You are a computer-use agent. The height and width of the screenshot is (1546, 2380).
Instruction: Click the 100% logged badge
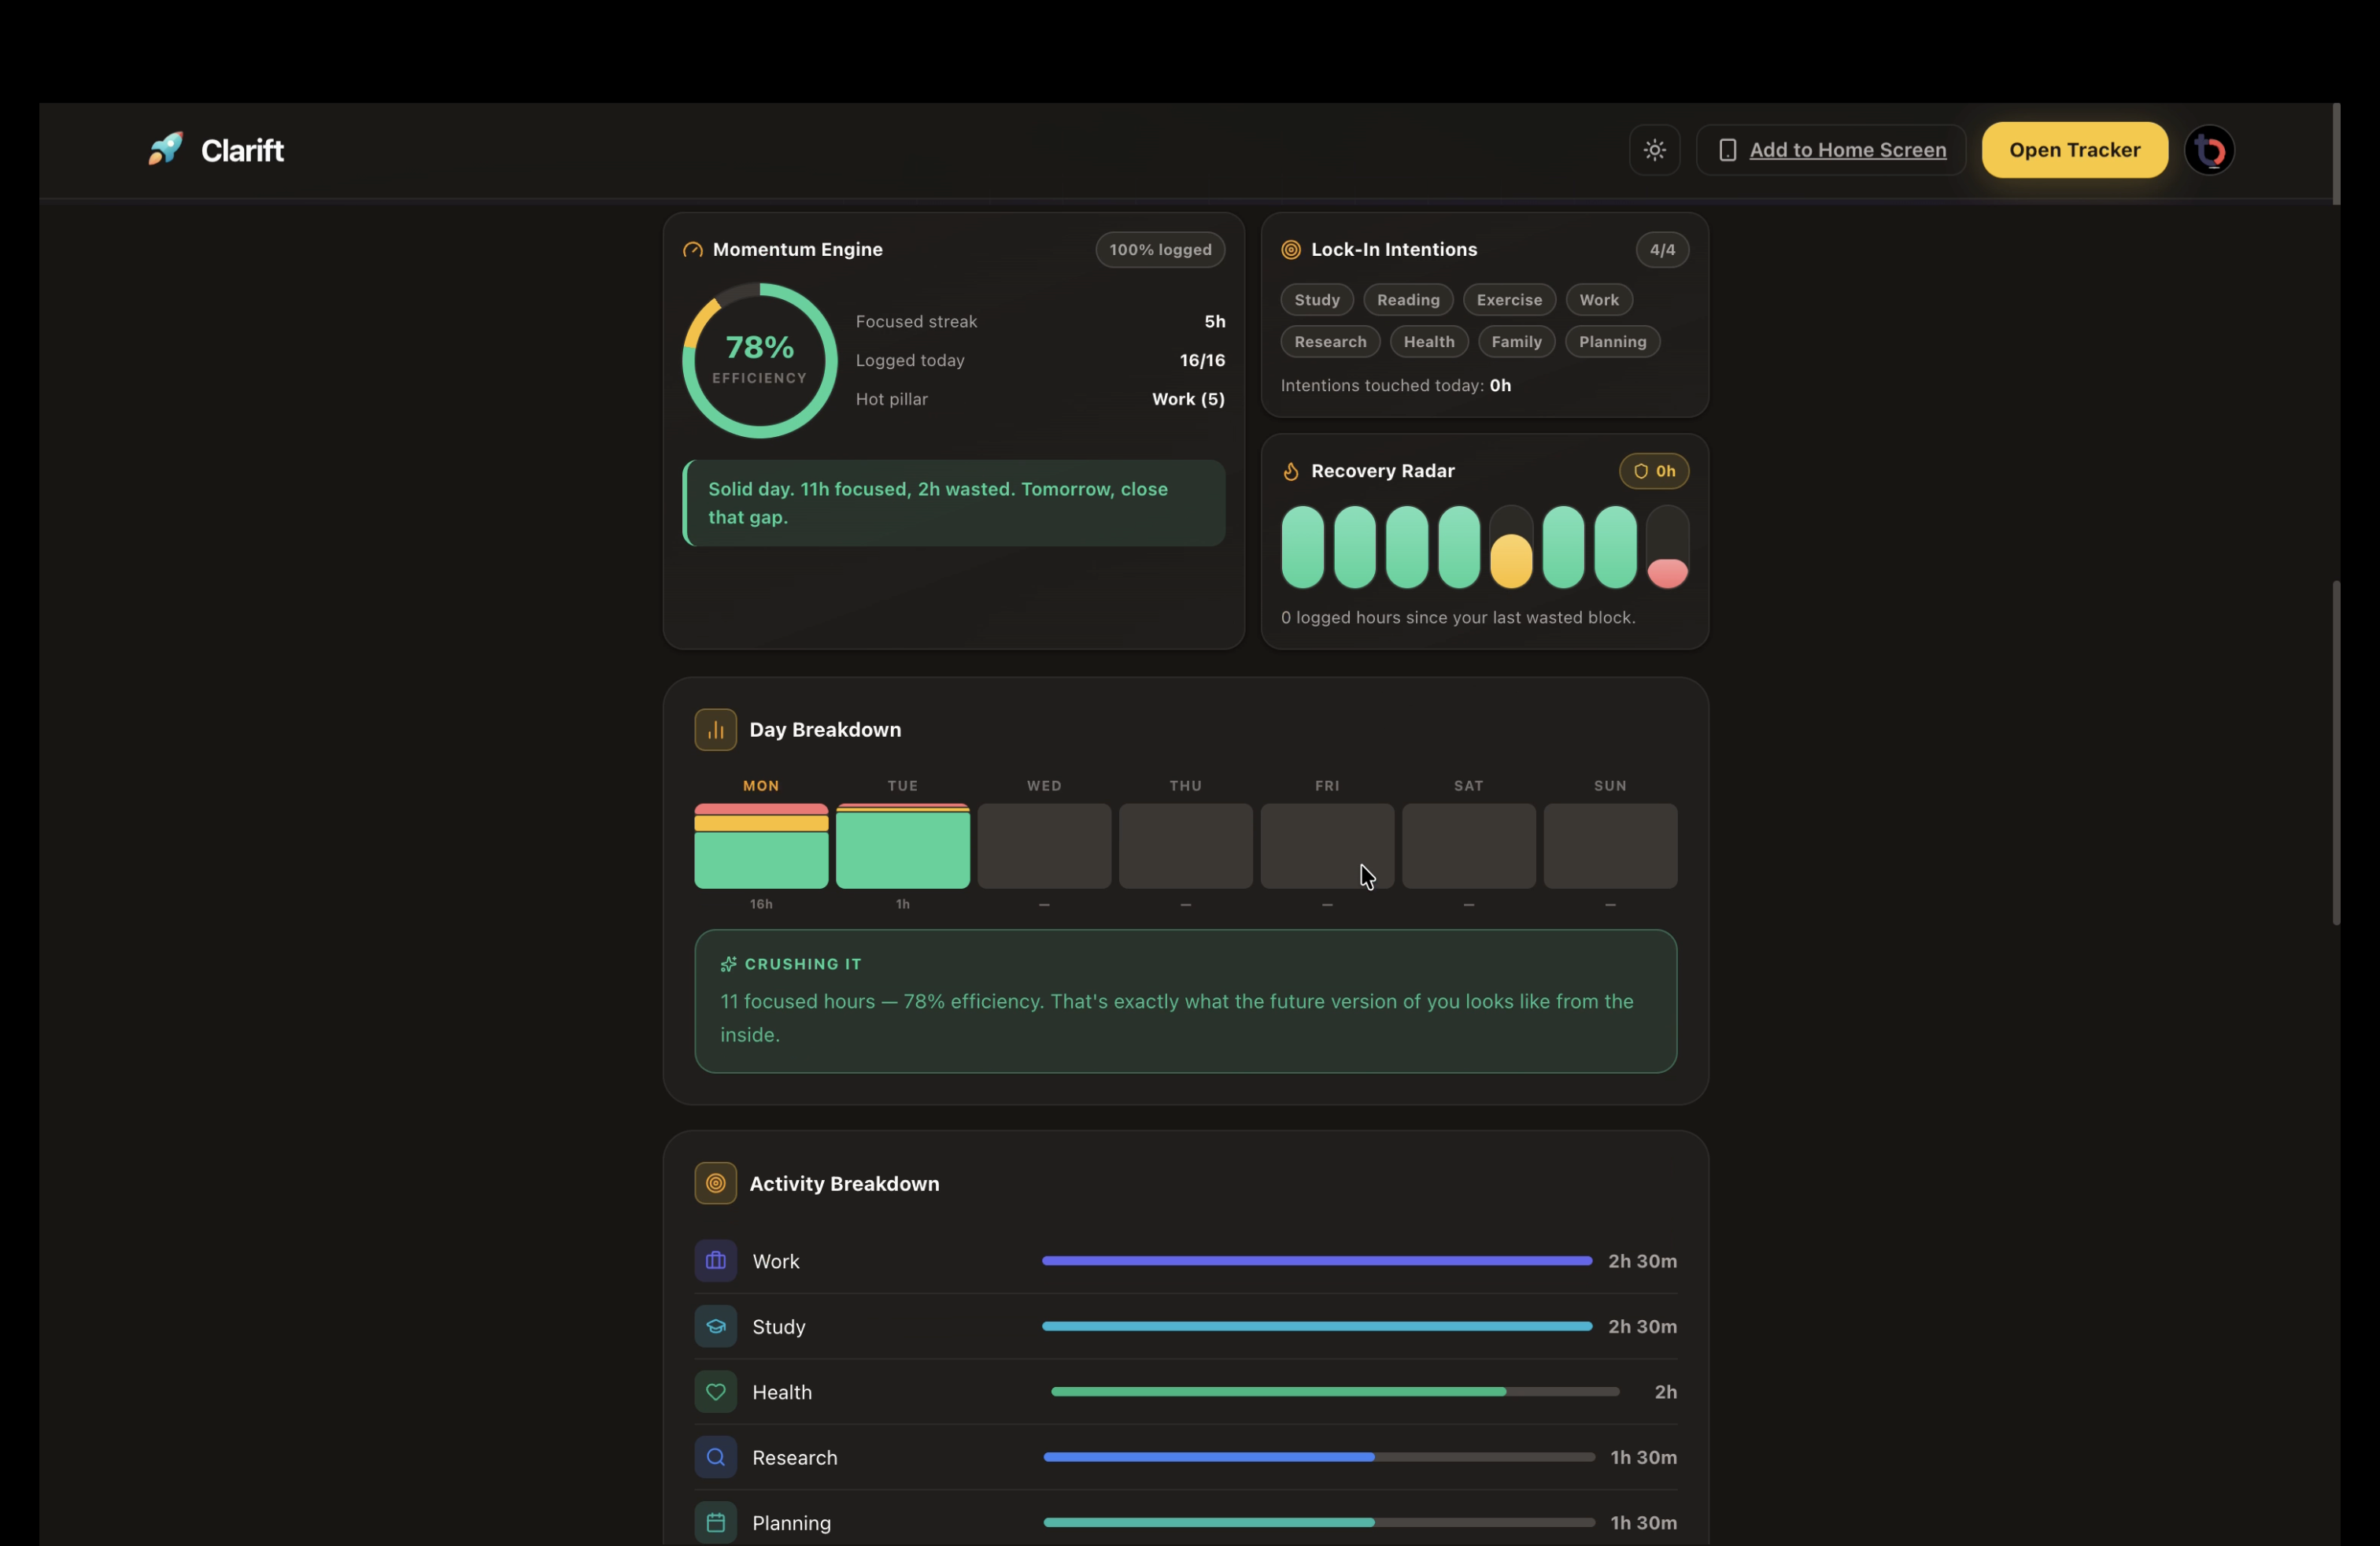[1160, 250]
